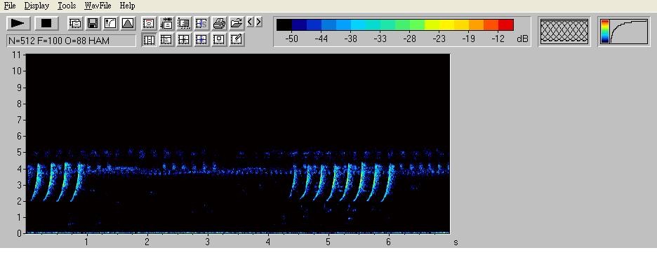Click the color gradient curve button at the toolbar's right end
This screenshot has height=269, width=657.
click(x=624, y=32)
